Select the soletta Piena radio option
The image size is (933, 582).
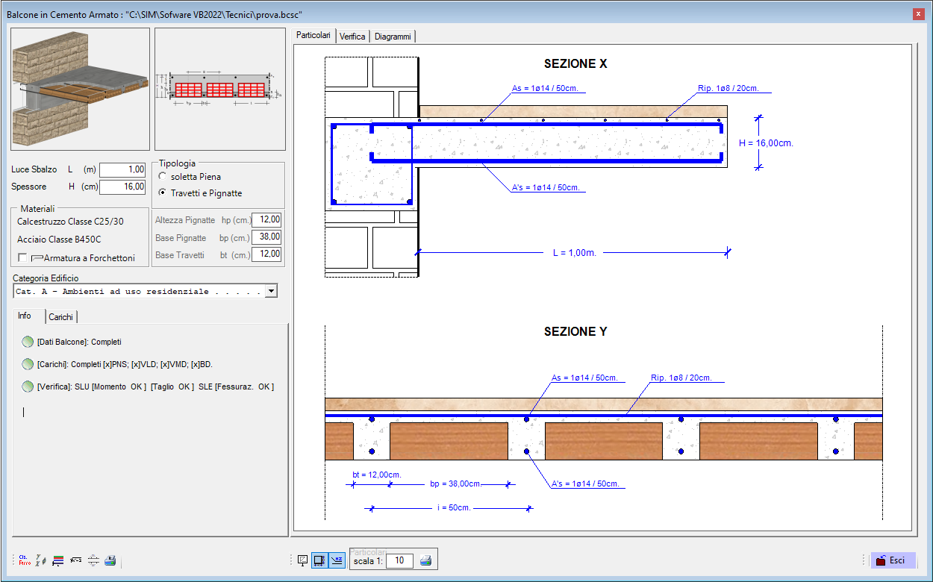pos(190,177)
